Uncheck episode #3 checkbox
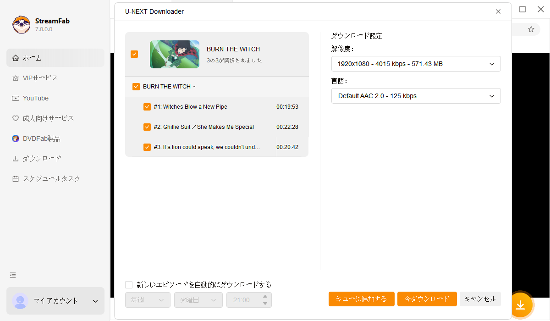This screenshot has width=550, height=321. [147, 147]
